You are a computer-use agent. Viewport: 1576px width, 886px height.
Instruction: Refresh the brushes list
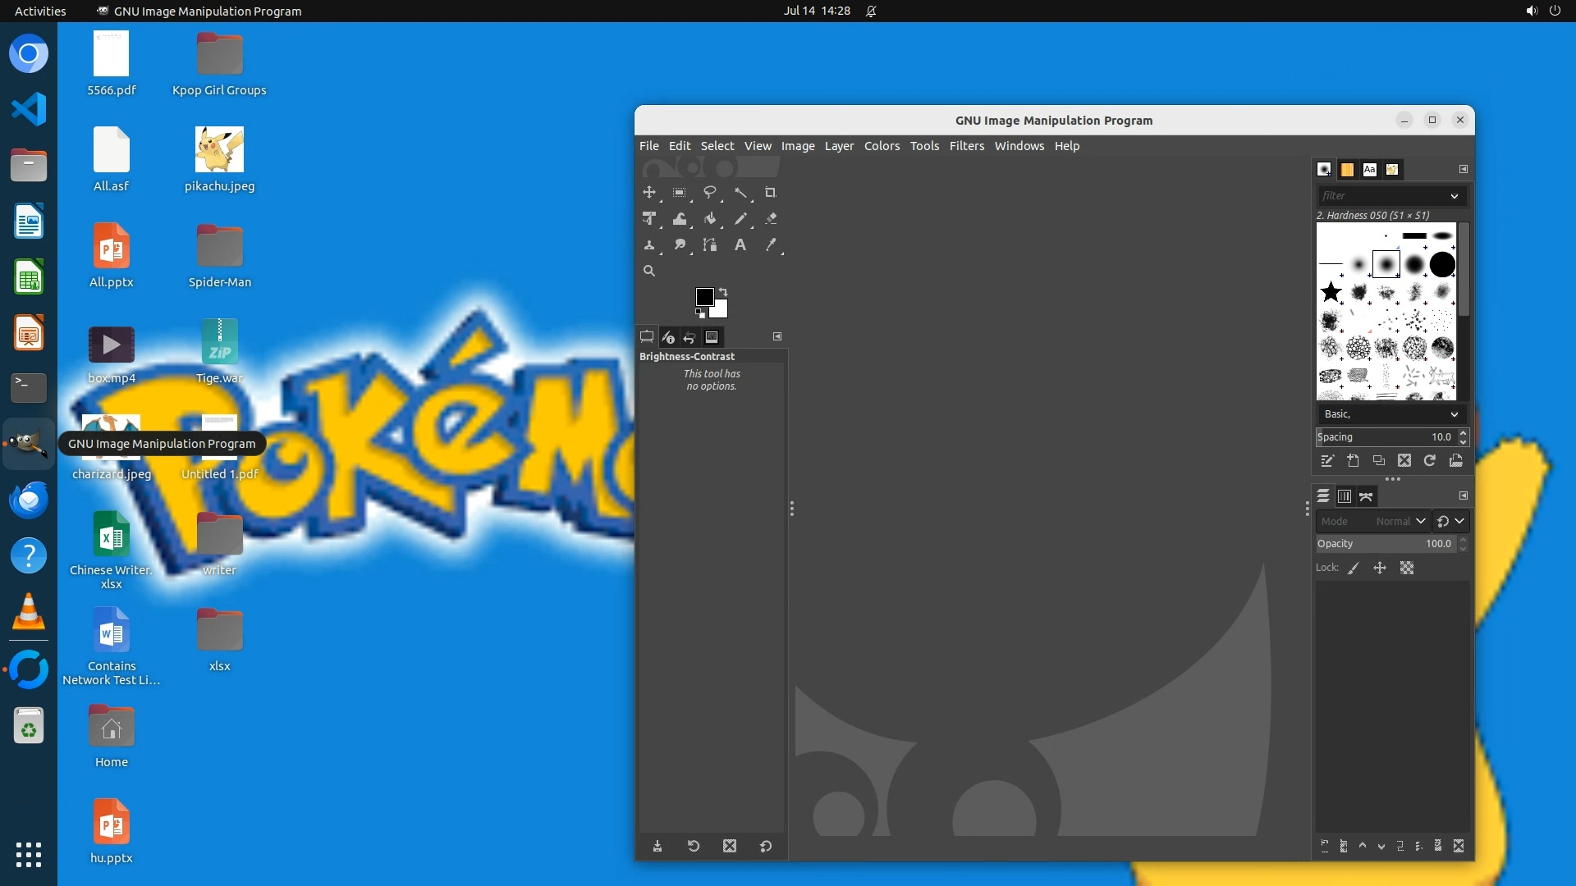point(1429,461)
